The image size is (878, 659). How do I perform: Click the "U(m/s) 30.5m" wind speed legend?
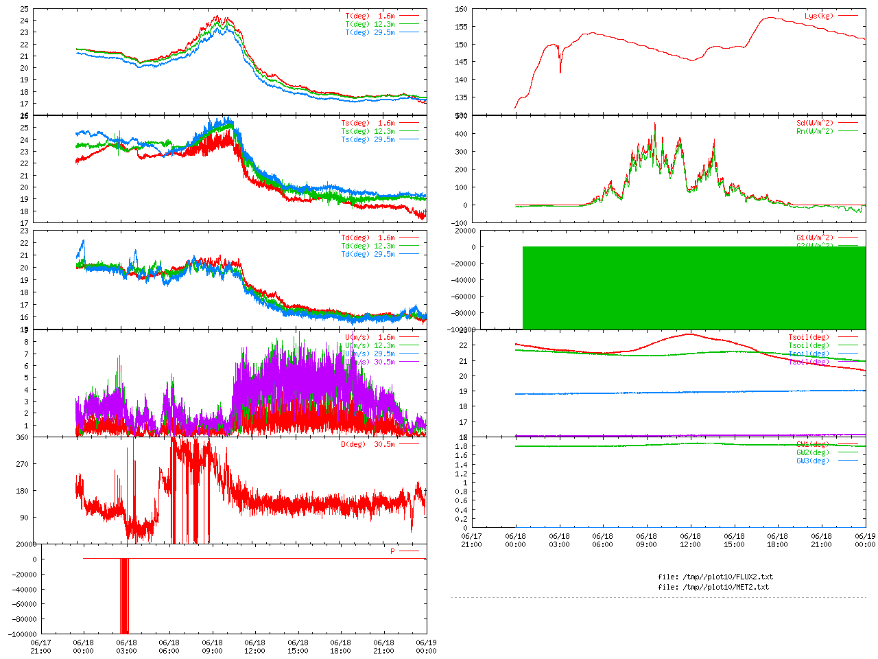[370, 362]
